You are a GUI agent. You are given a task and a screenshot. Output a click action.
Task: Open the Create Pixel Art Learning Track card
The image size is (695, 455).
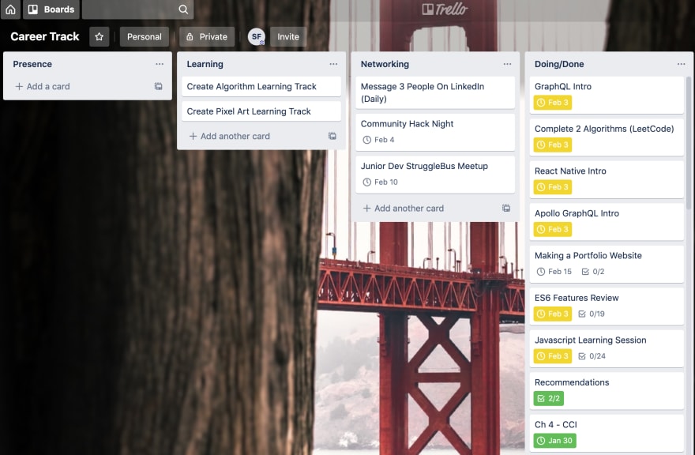pyautogui.click(x=261, y=111)
